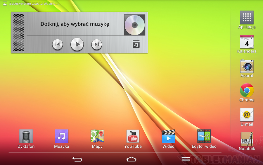Open the Mapy maps app

(x=97, y=139)
